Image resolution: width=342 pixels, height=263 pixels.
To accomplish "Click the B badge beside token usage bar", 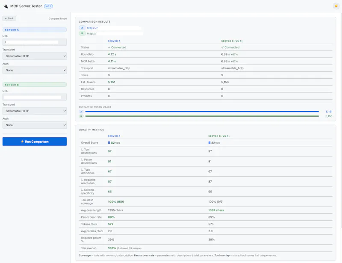I will click(x=81, y=116).
